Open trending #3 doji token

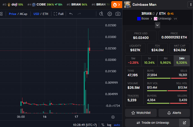(13, 5)
